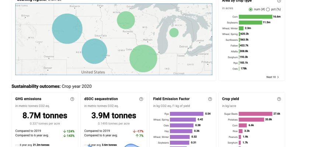Viewport: 317px width, 147px height.
Task: Click the 0.337 tonnes per acre text
Action: [45, 123]
